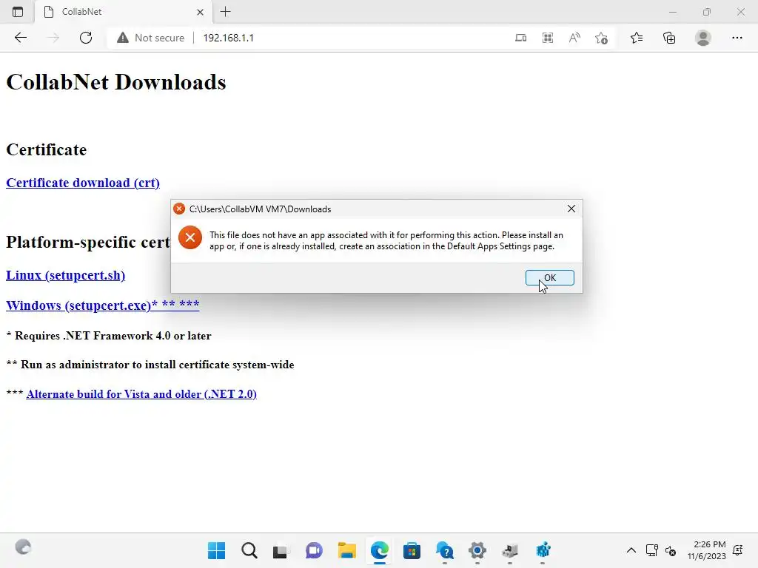This screenshot has width=758, height=568.
Task: Open Settings and more menu
Action: (x=737, y=38)
